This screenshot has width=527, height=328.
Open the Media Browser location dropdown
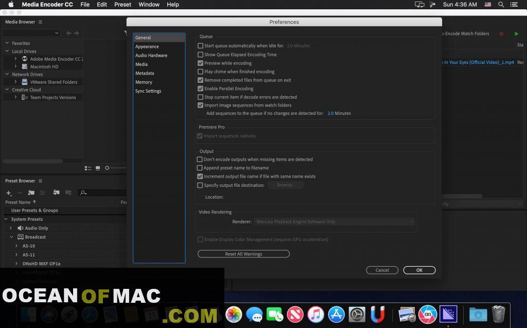pyautogui.click(x=31, y=33)
